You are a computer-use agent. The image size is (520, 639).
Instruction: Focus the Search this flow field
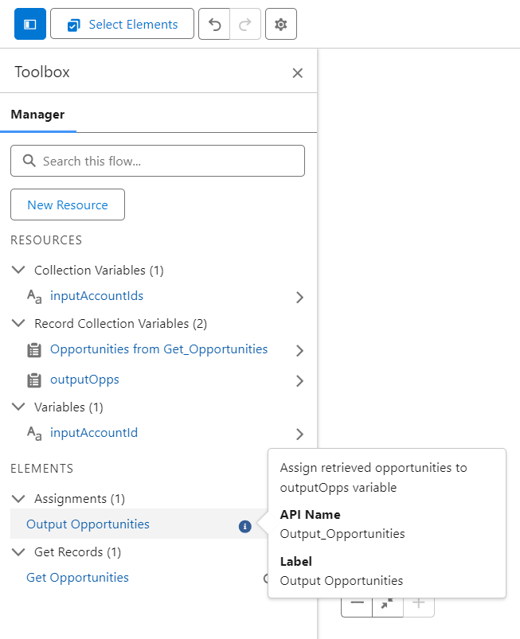point(158,161)
